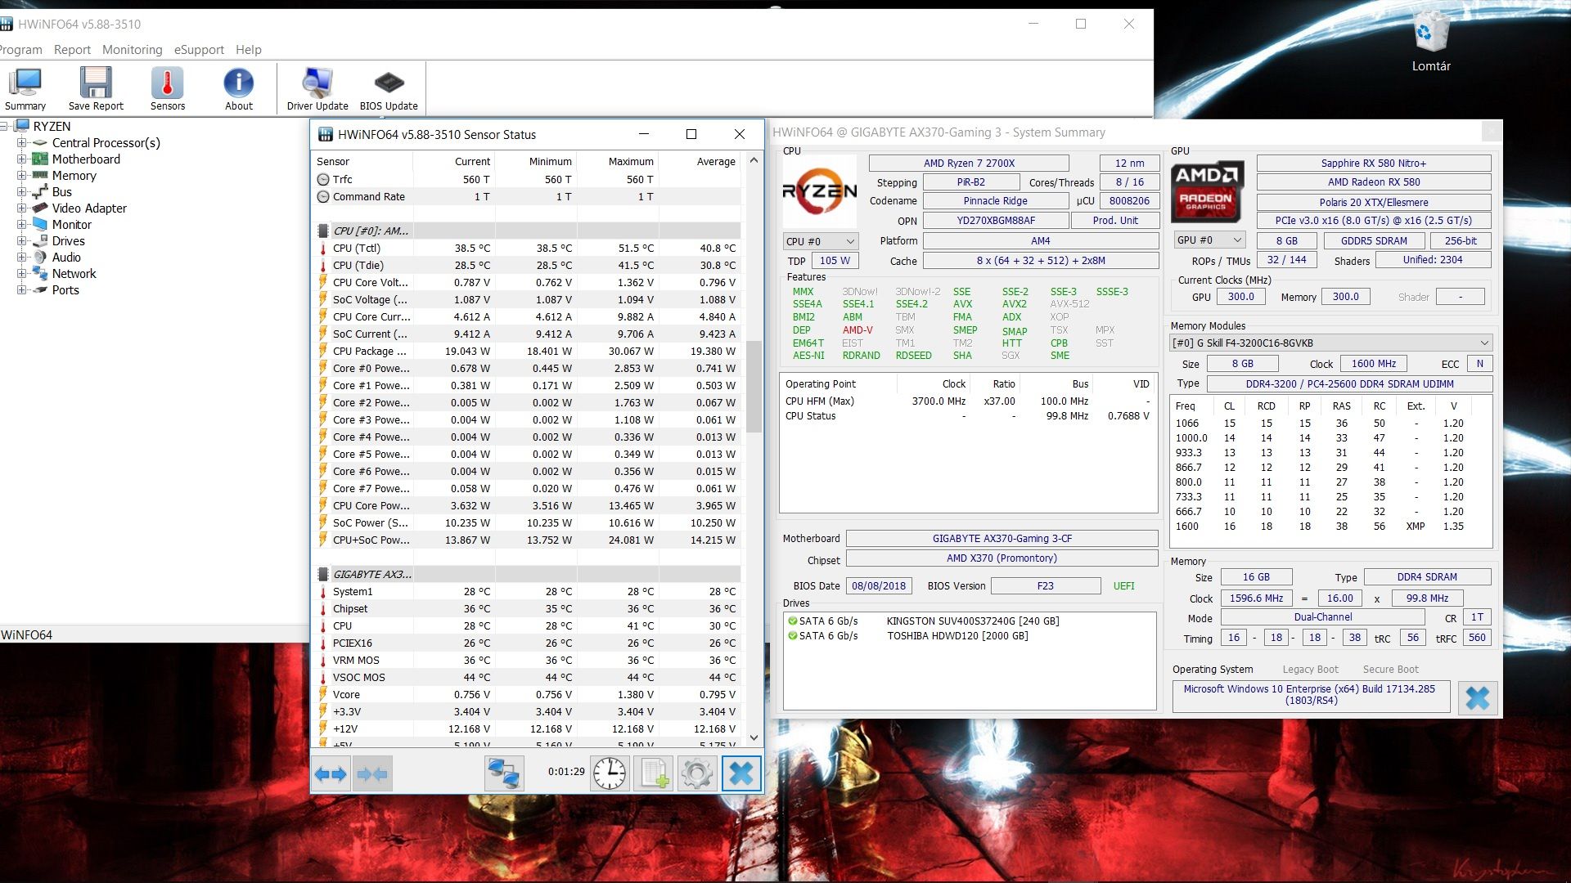Select Network in the tree

pyautogui.click(x=74, y=273)
